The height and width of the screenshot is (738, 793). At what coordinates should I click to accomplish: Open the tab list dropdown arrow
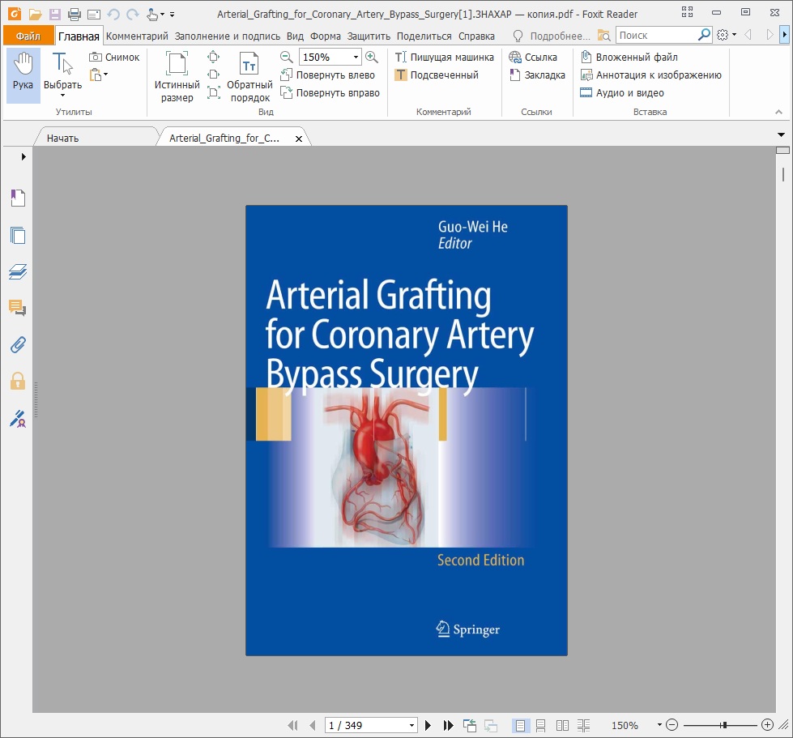pyautogui.click(x=782, y=134)
